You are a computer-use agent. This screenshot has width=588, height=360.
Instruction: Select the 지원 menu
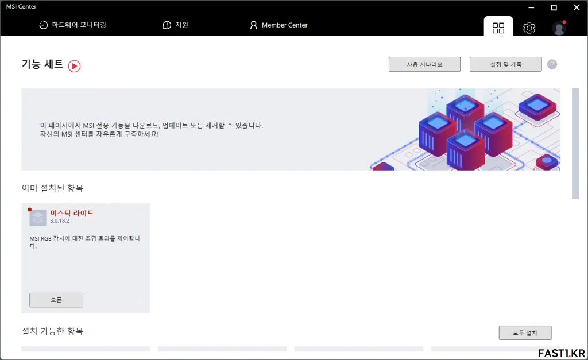176,25
